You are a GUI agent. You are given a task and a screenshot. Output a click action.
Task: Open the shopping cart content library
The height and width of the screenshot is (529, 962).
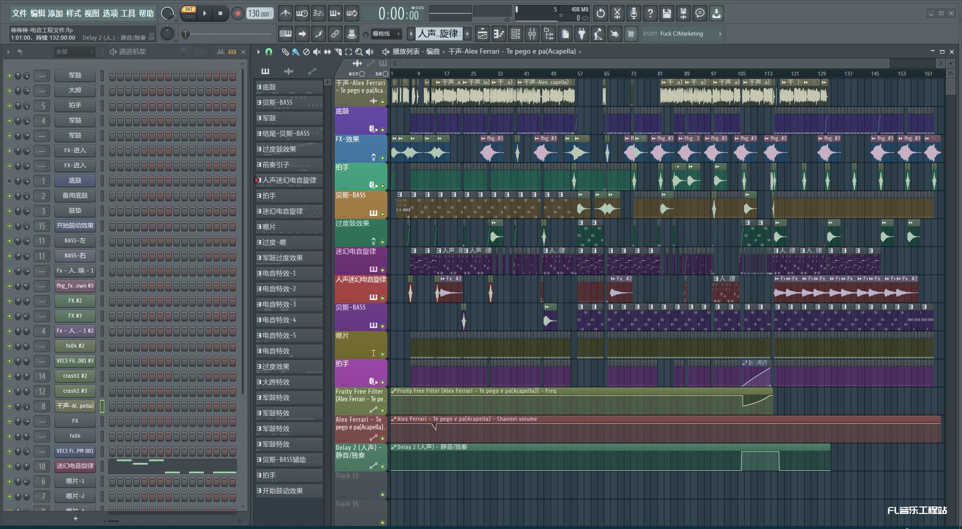click(631, 34)
